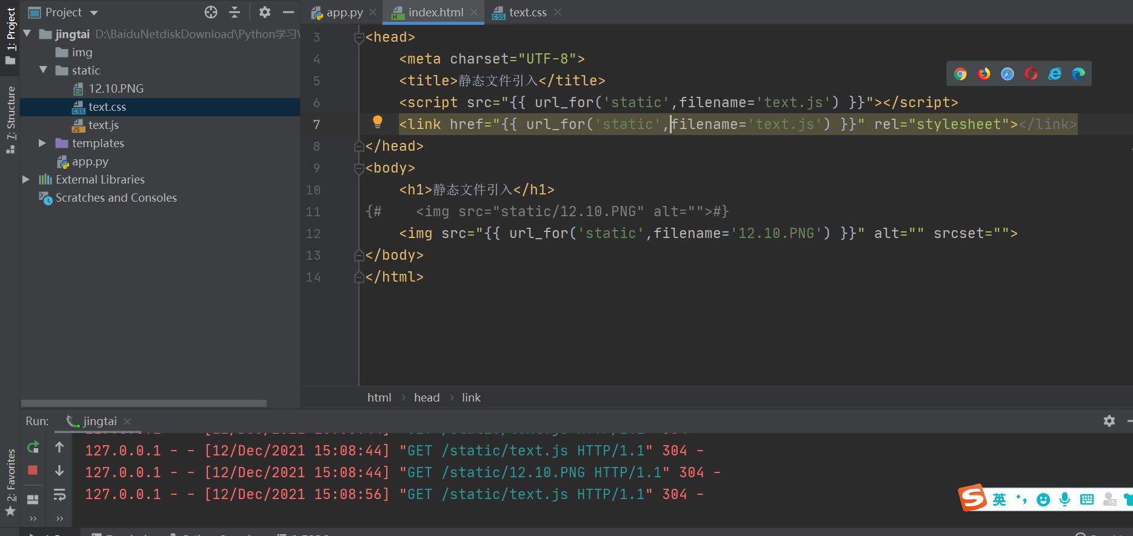Viewport: 1133px width, 536px height.
Task: Close the index.html tab
Action: point(474,12)
